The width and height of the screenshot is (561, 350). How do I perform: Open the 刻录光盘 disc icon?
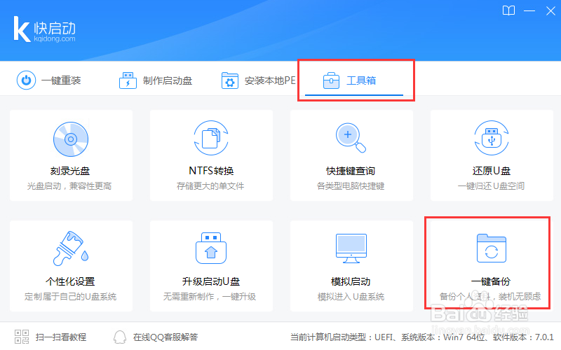pyautogui.click(x=71, y=139)
